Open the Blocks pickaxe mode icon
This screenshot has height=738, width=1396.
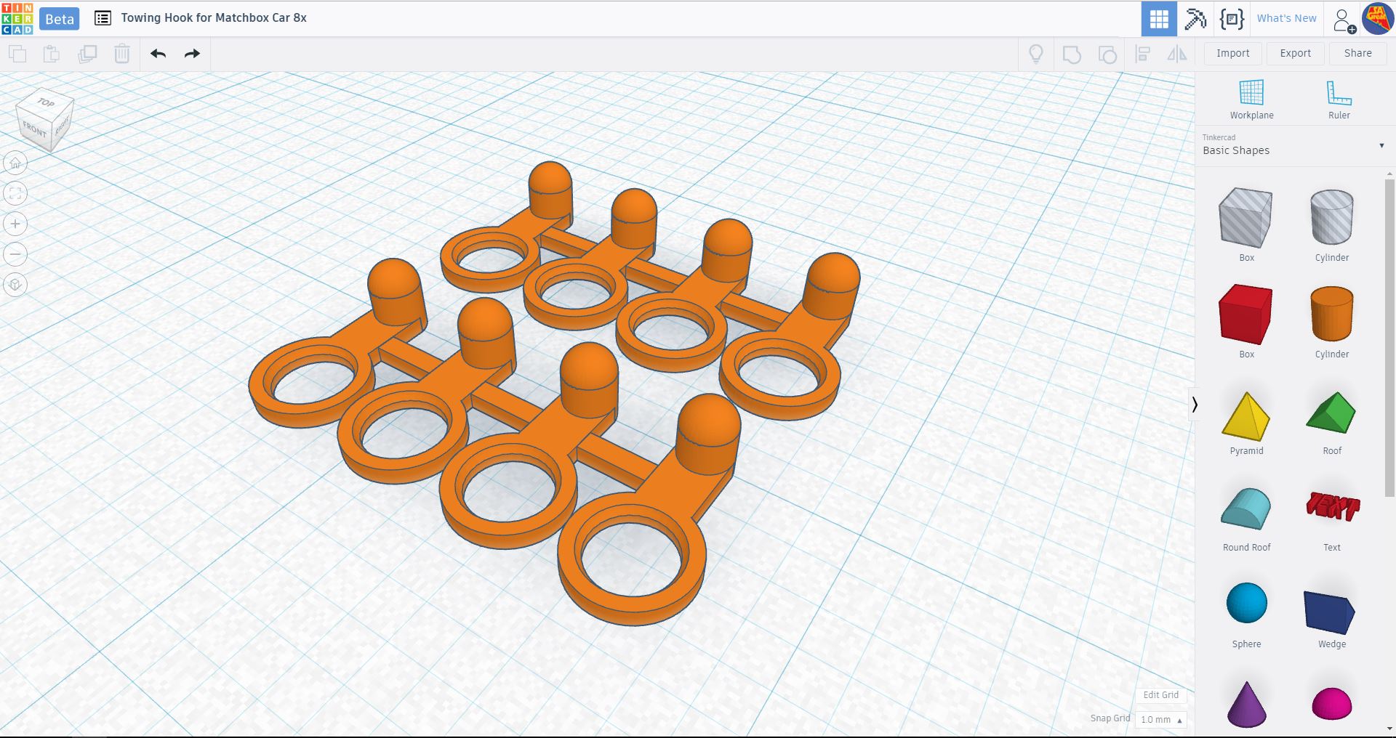point(1195,19)
